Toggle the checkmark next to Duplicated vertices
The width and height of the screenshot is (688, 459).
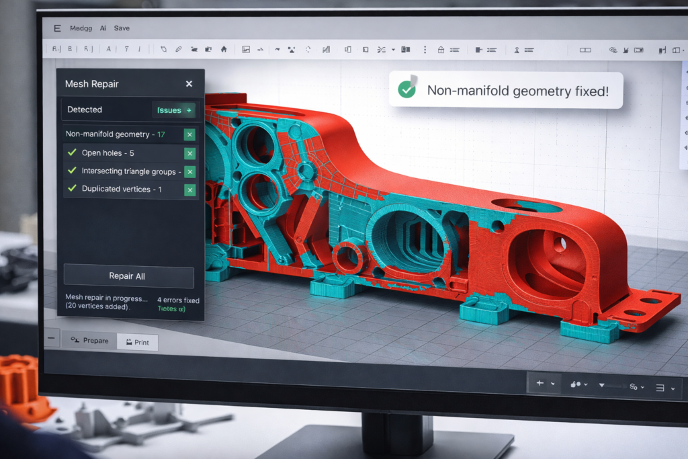click(x=72, y=189)
